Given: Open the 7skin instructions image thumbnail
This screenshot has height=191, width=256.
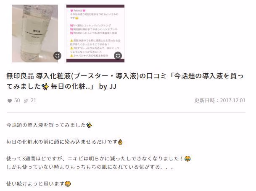Looking at the screenshot, I should pyautogui.click(x=95, y=34).
